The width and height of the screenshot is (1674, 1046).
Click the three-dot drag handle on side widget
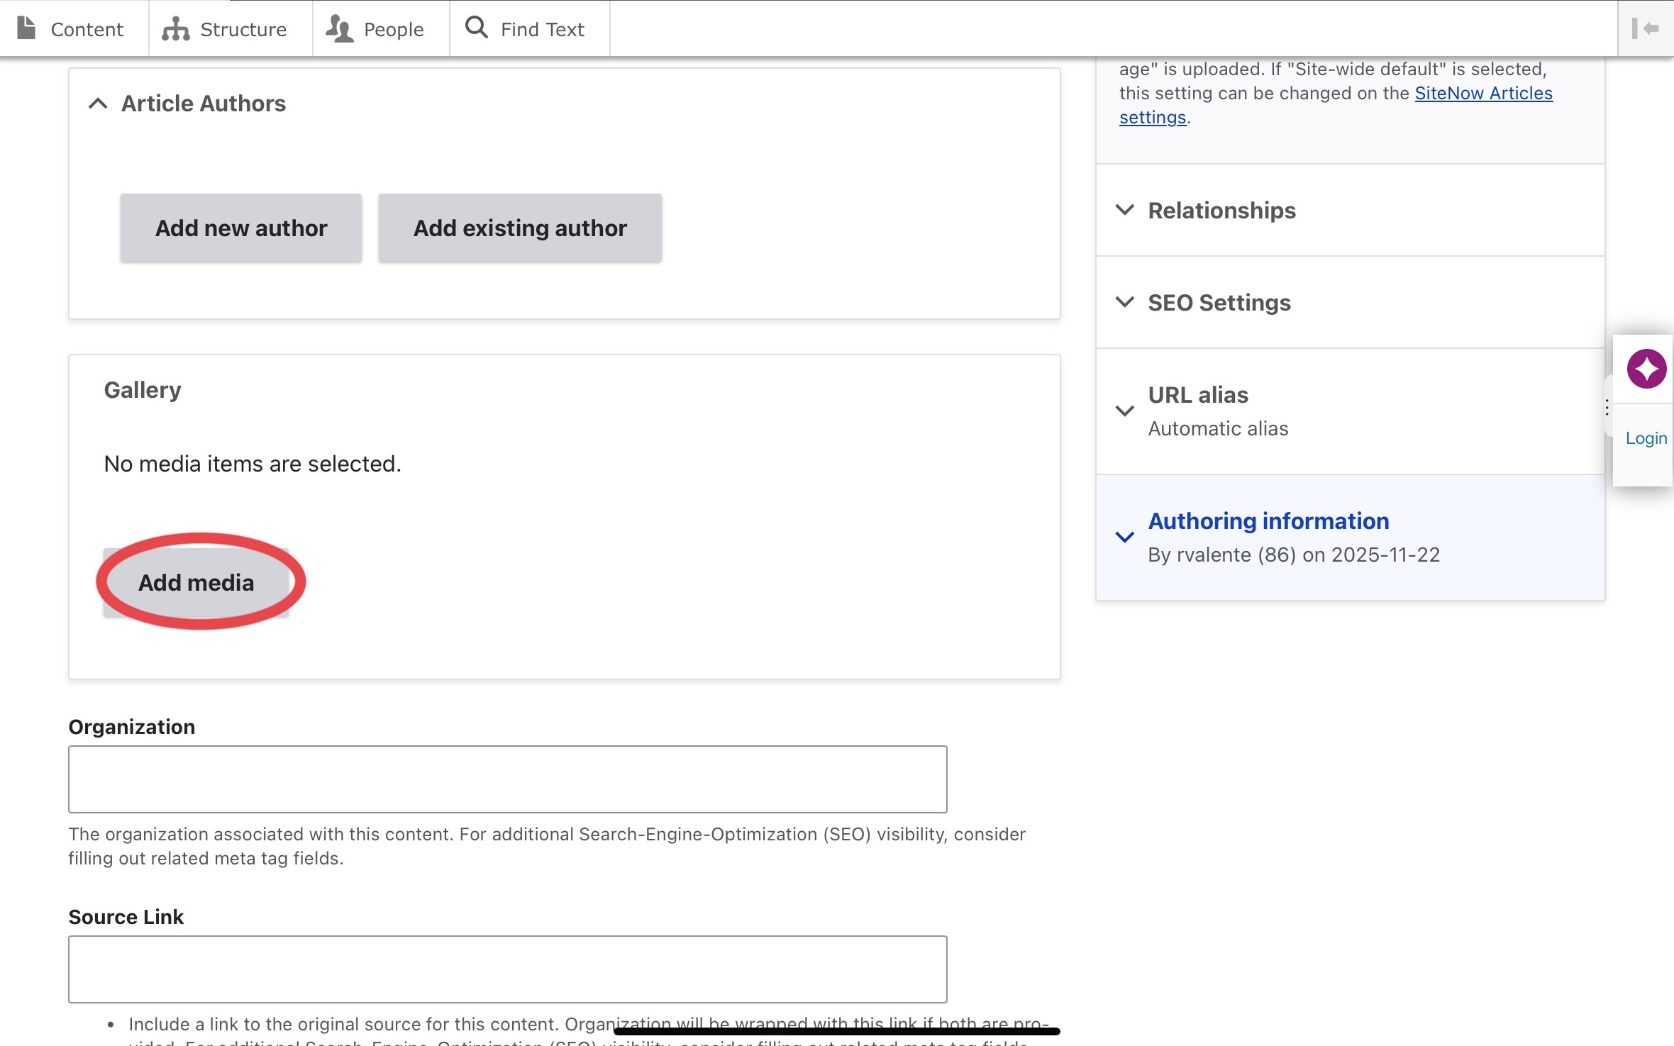(1607, 408)
